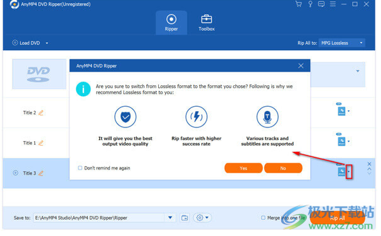Expand the settings gear dropdown arrow
Screen dimensions: 381x236
pyautogui.click(x=207, y=218)
